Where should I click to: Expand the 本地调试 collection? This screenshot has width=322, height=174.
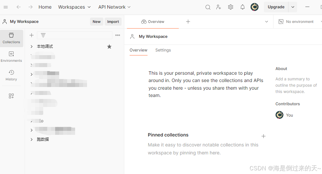[32, 46]
